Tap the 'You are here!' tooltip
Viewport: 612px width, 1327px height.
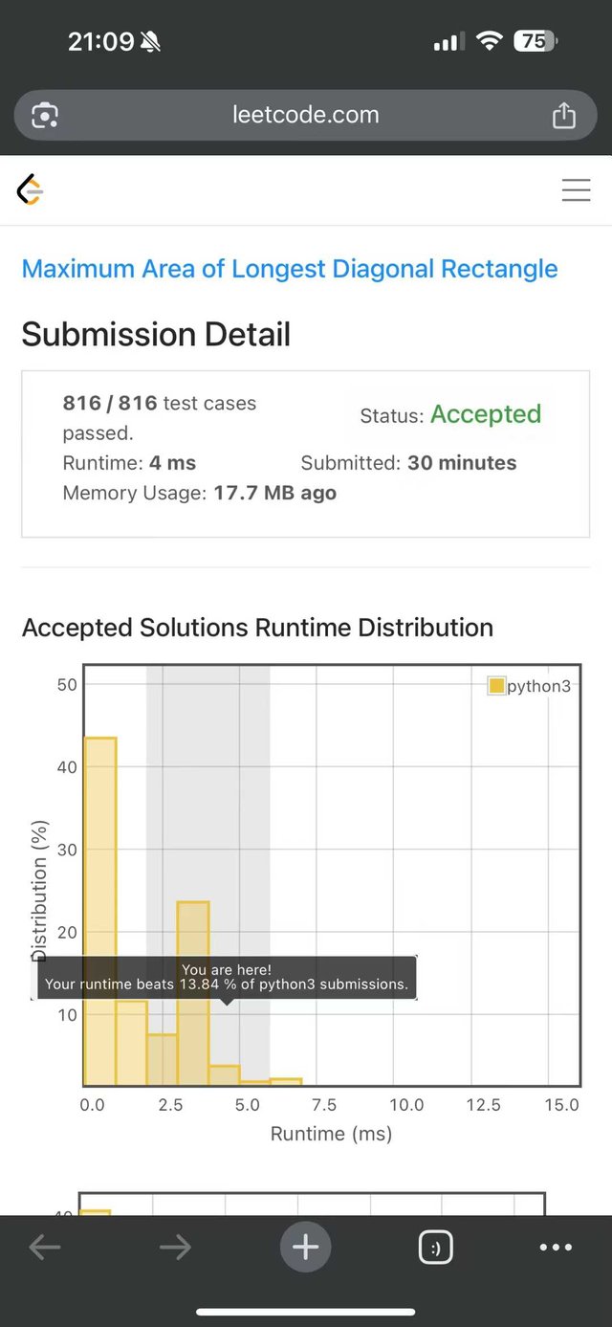coord(227,977)
